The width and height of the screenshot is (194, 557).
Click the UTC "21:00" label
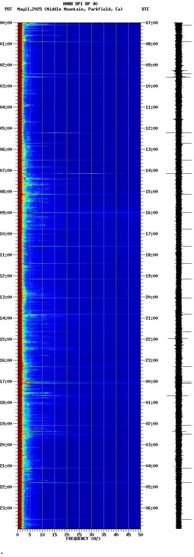point(152,318)
